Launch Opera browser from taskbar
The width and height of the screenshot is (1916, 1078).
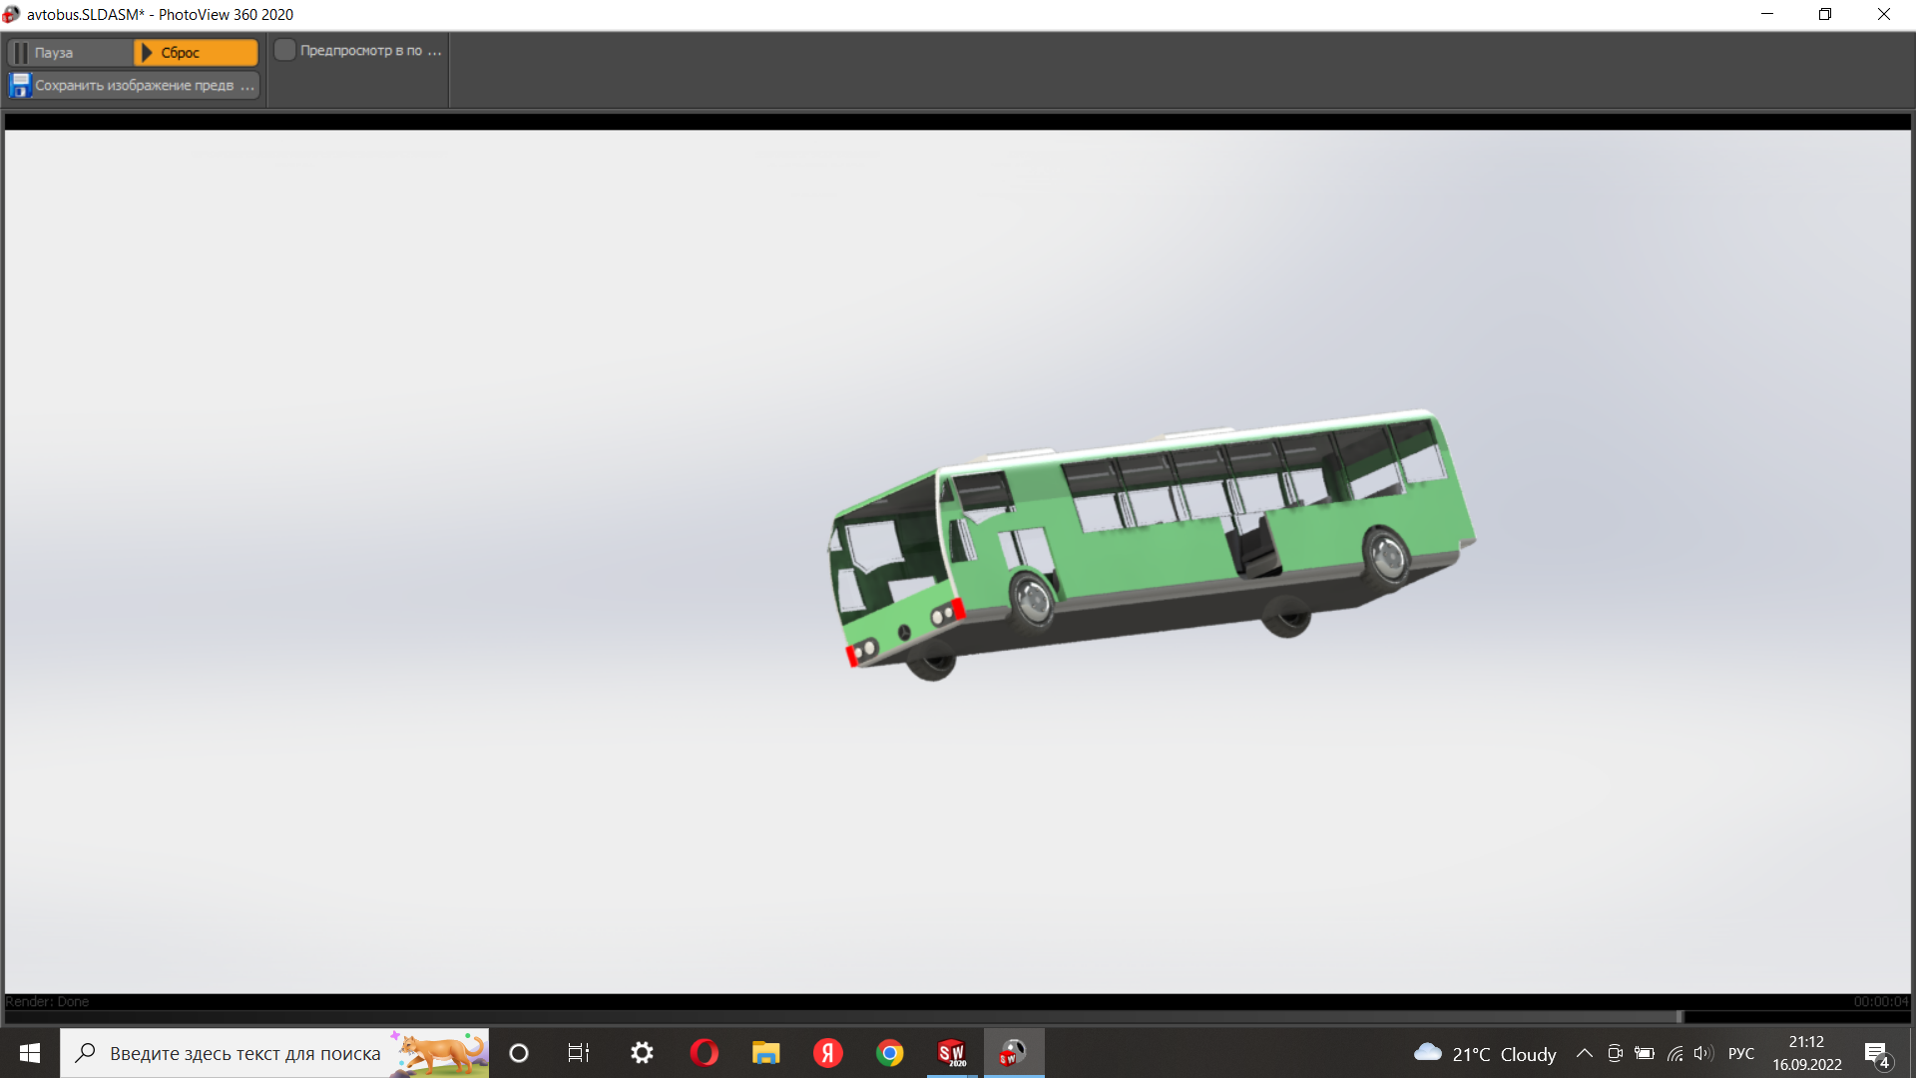tap(705, 1053)
